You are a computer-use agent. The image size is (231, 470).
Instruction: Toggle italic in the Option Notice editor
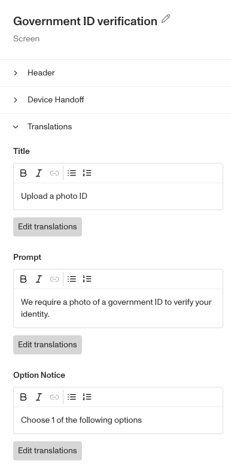point(39,397)
